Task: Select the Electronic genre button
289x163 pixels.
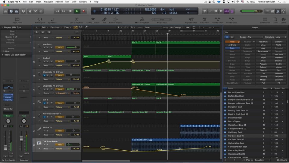Action: [278, 42]
